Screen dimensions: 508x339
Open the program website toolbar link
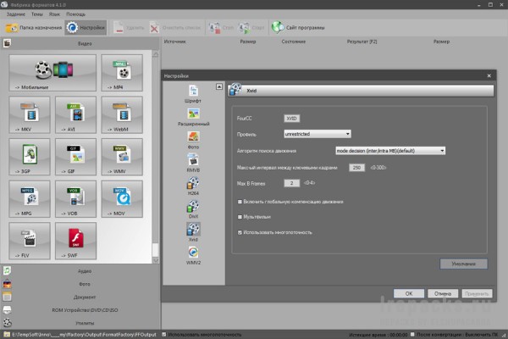(x=298, y=28)
